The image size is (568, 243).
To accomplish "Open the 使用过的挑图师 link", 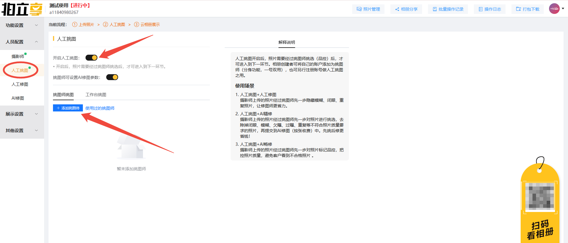I will coord(100,108).
